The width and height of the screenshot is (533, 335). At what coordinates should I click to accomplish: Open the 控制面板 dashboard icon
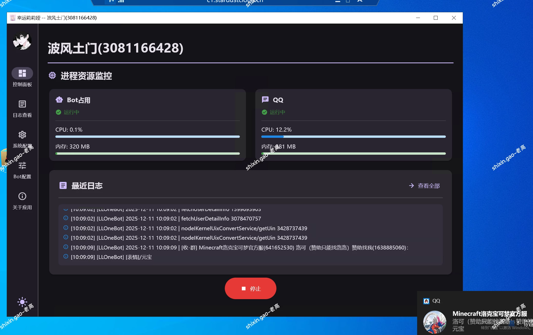[x=22, y=74]
